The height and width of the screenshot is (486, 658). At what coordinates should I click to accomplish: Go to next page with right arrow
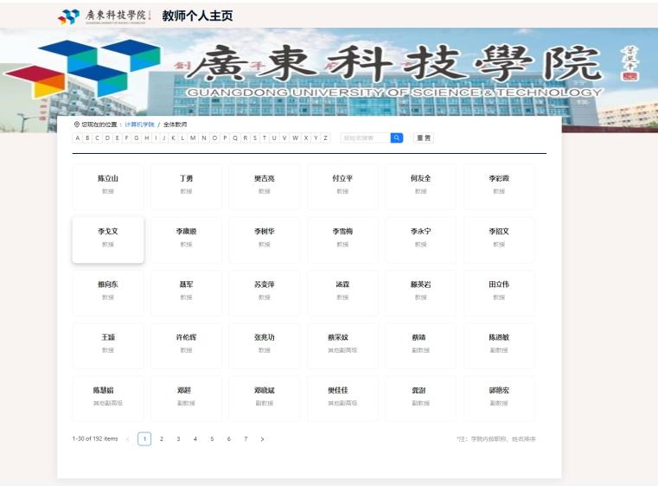262,439
